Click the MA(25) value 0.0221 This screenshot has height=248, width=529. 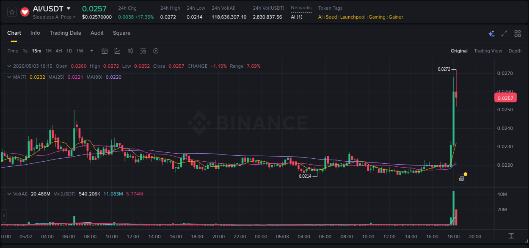(75, 77)
